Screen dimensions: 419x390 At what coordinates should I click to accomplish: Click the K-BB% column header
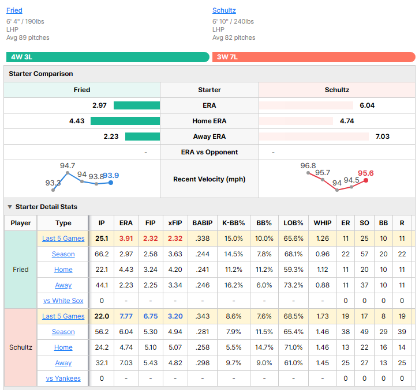pyautogui.click(x=234, y=223)
